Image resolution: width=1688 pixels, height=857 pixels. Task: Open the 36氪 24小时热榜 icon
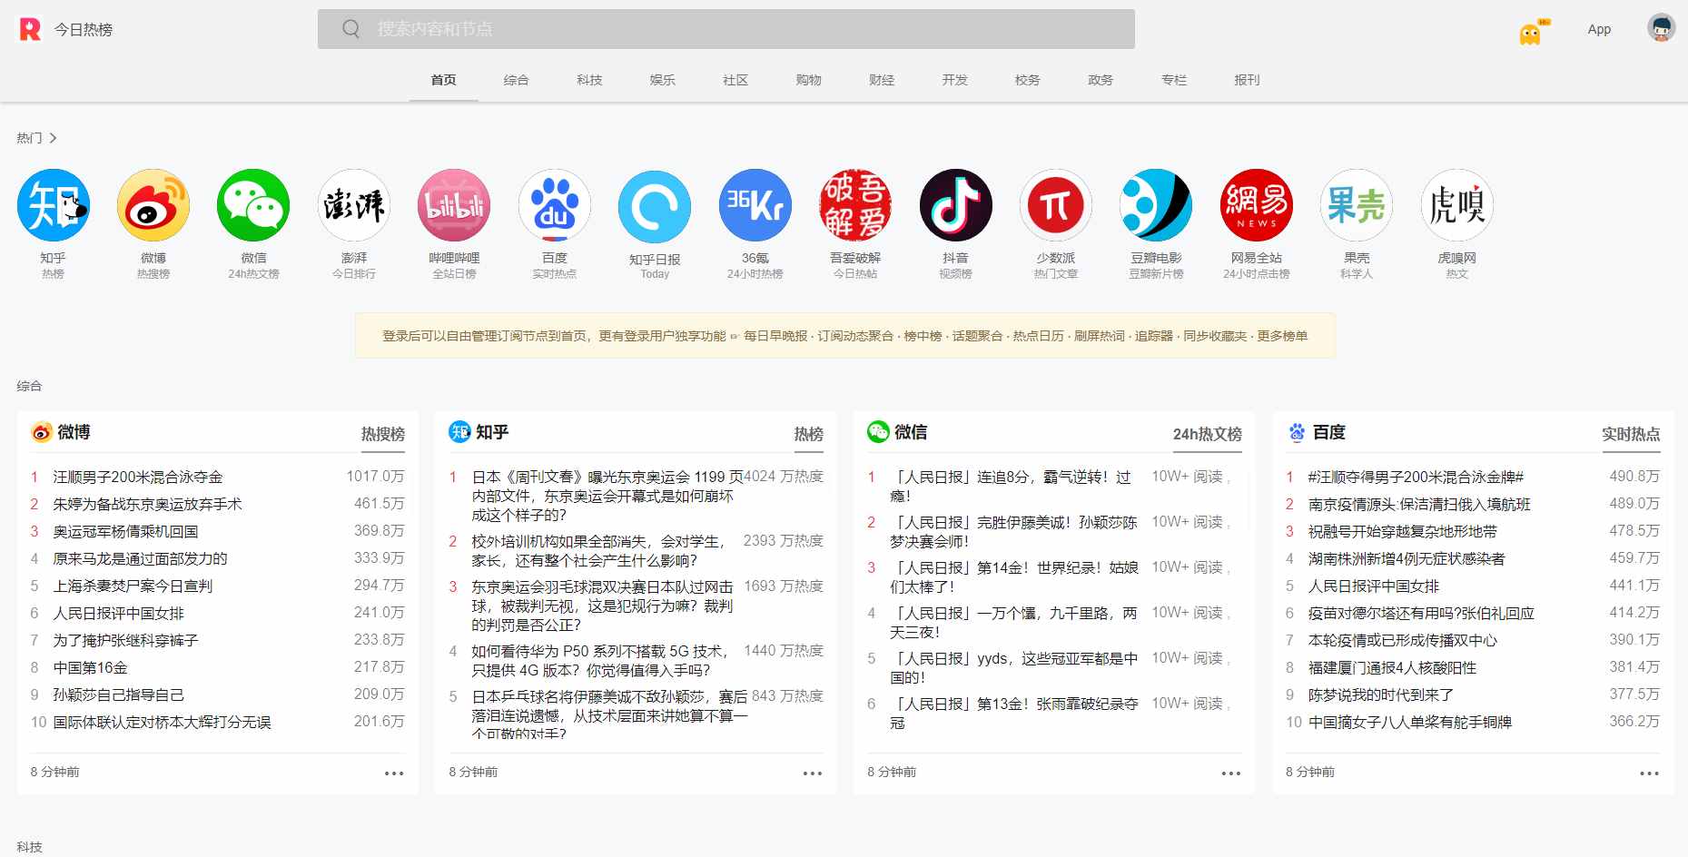[x=755, y=205]
